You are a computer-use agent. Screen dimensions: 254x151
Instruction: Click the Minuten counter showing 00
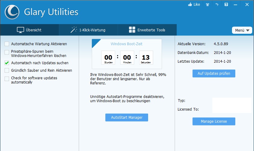(x=127, y=58)
